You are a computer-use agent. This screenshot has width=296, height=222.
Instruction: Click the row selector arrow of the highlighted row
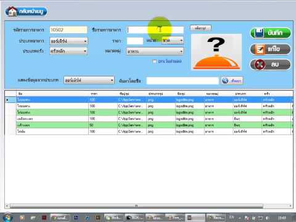pos(10,100)
